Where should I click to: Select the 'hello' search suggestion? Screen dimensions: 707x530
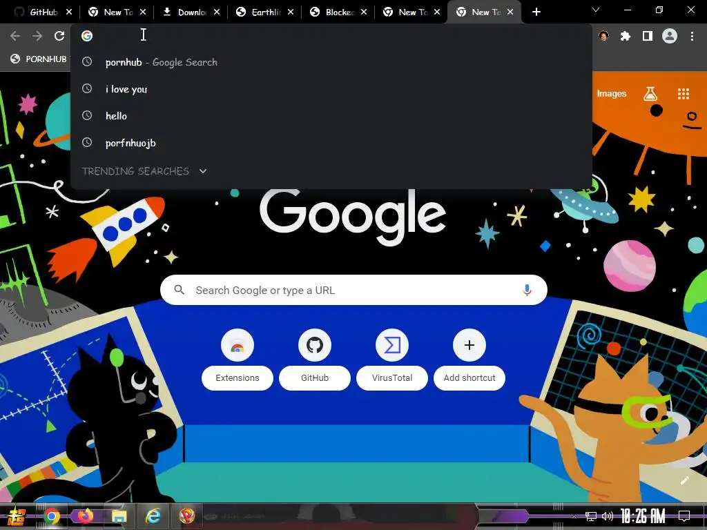pos(331,116)
